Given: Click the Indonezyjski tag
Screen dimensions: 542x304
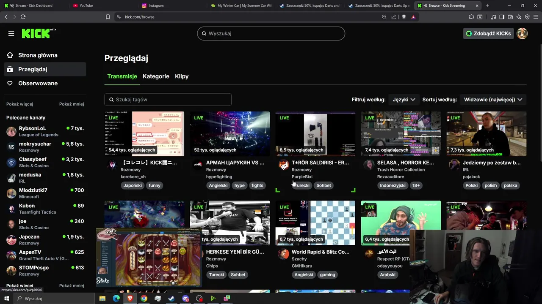Looking at the screenshot, I should coord(393,185).
